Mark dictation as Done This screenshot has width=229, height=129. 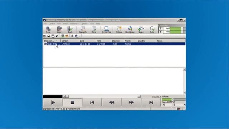pos(94,30)
